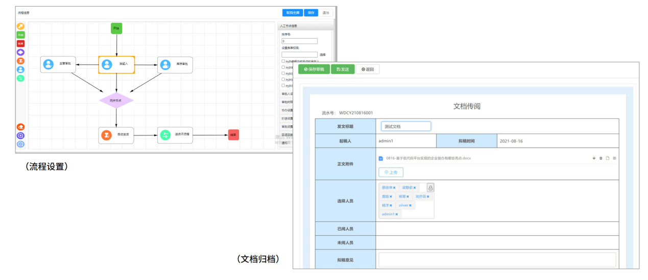648x280 pixels.
Task: Click 取消全屏 button
Action: pyautogui.click(x=293, y=13)
